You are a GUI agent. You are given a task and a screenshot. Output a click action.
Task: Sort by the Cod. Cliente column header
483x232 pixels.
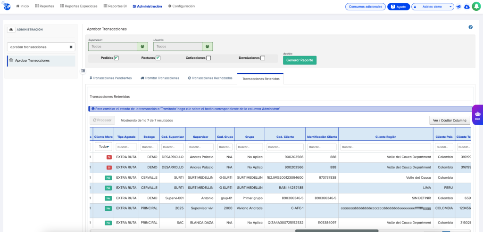pos(285,137)
